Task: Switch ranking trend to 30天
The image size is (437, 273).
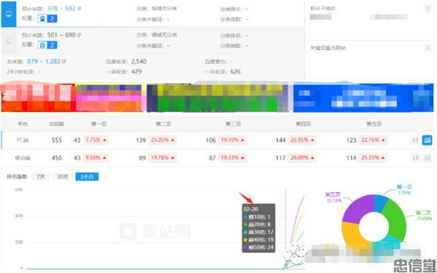Action: (63, 177)
